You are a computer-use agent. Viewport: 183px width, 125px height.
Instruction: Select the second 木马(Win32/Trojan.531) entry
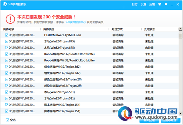tap(60, 98)
